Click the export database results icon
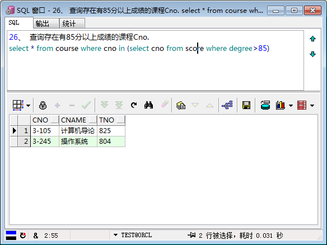 tap(265, 105)
